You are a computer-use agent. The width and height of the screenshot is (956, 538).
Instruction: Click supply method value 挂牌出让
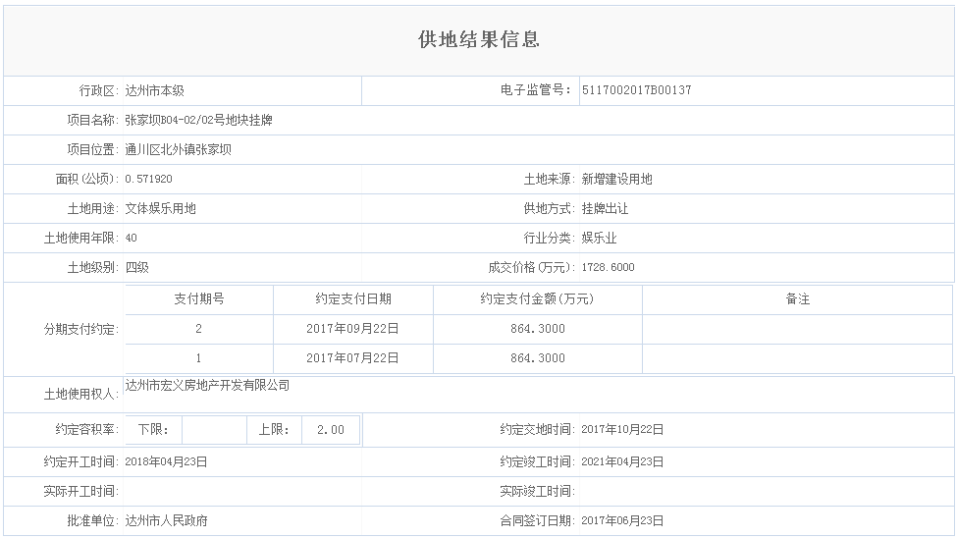(605, 208)
